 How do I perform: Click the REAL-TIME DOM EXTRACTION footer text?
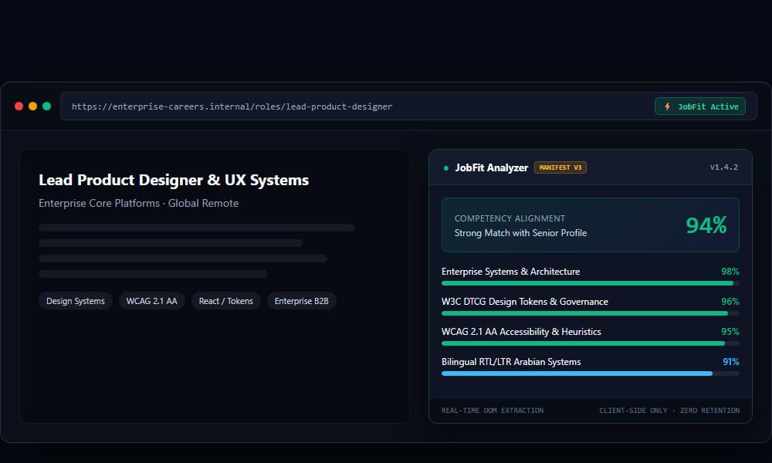493,411
